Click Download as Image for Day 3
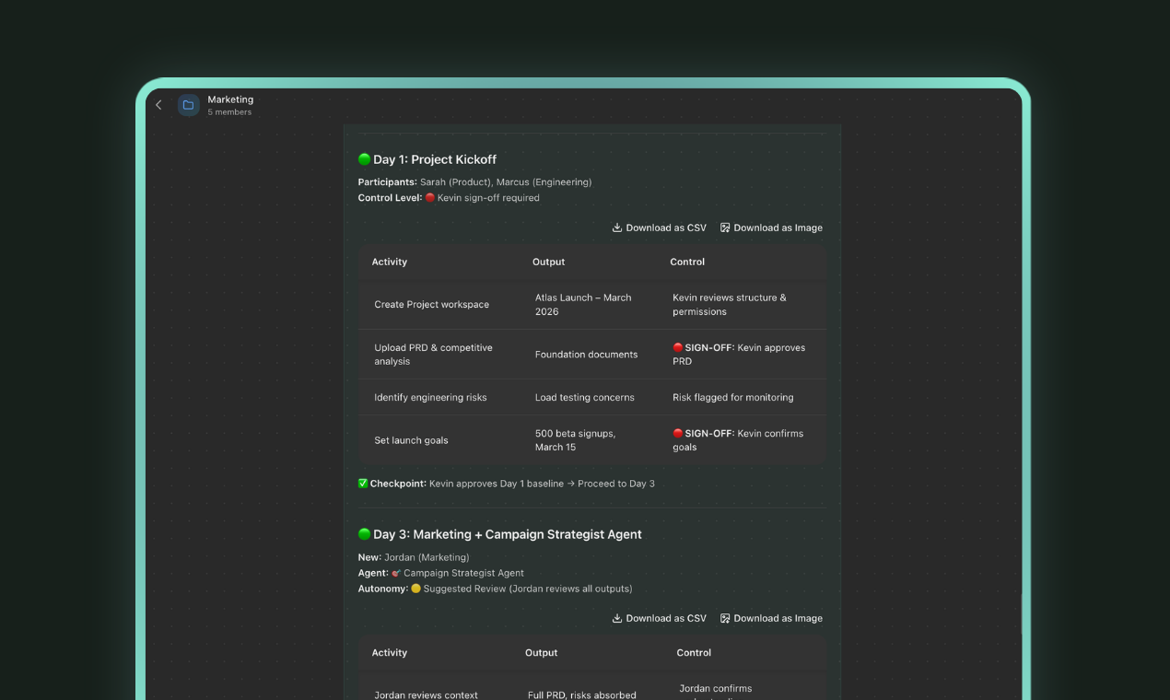This screenshot has width=1170, height=700. click(778, 618)
